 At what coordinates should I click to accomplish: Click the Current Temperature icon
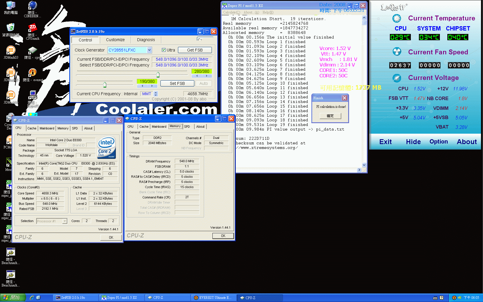point(397,18)
